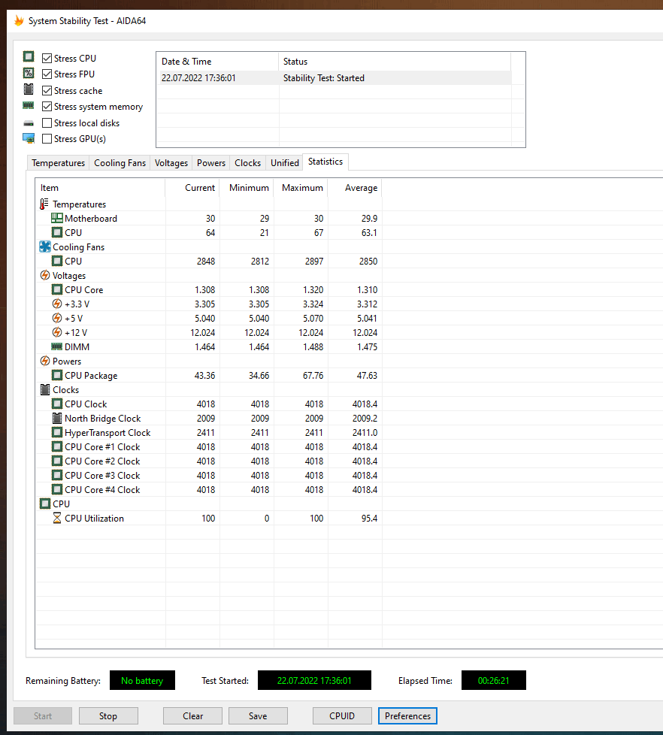Click the Stress cache chip icon

[x=29, y=89]
